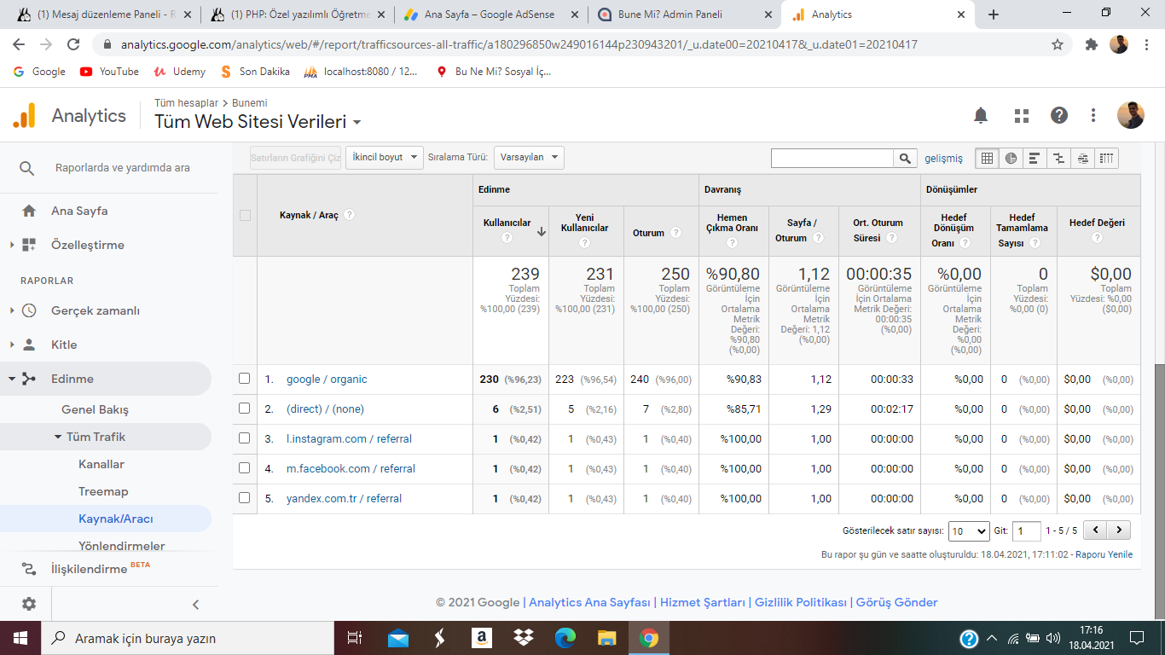1165x655 pixels.
Task: Click the notifications bell icon
Action: coord(981,115)
